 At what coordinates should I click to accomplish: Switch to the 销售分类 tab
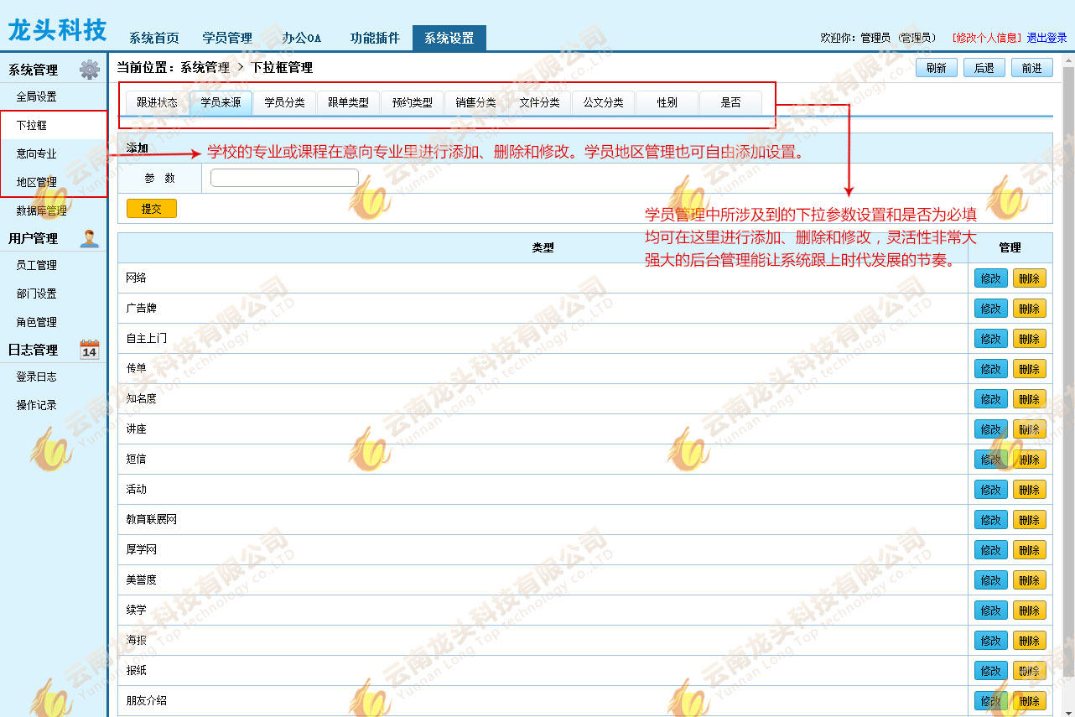click(x=475, y=103)
